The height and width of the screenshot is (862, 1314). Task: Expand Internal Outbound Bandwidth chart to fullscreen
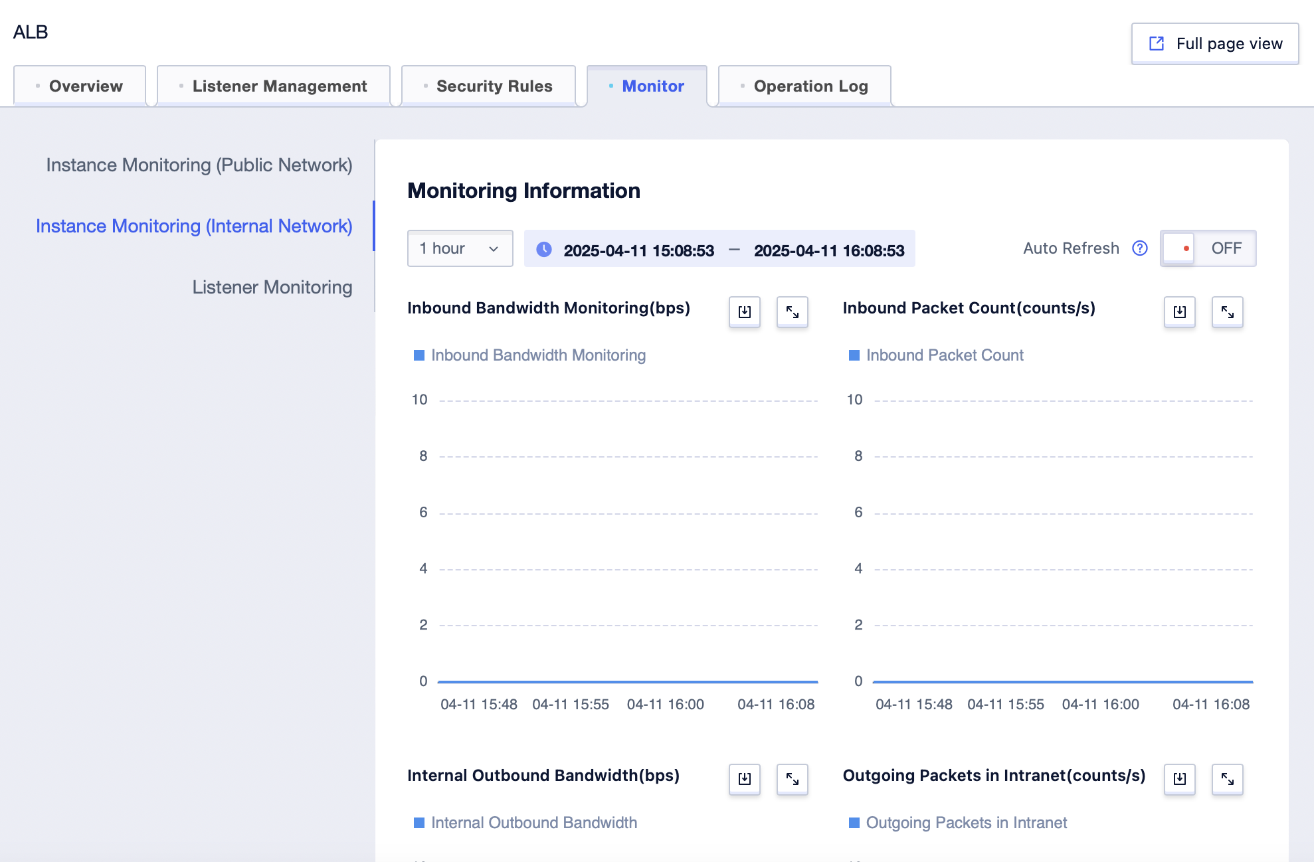coord(792,779)
